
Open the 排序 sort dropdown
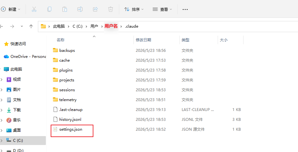coord(134,9)
